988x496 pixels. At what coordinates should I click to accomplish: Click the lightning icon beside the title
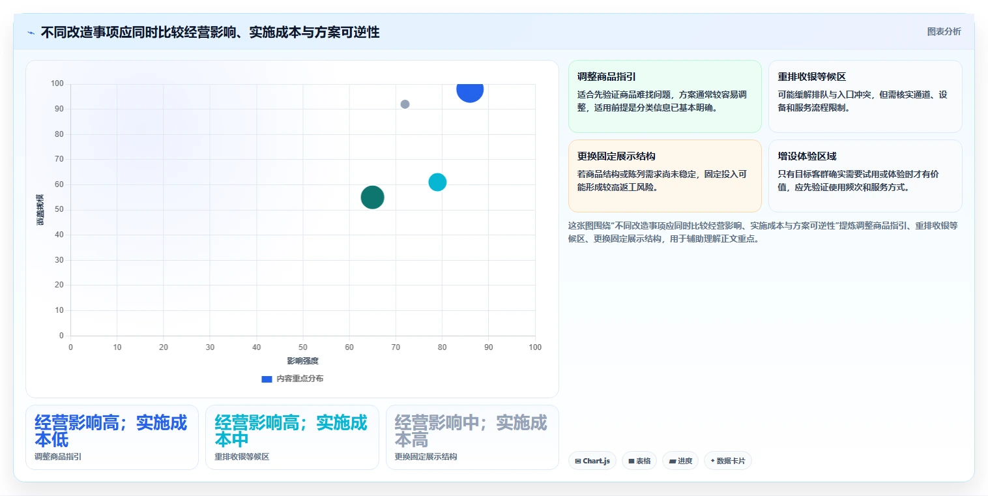[x=31, y=32]
